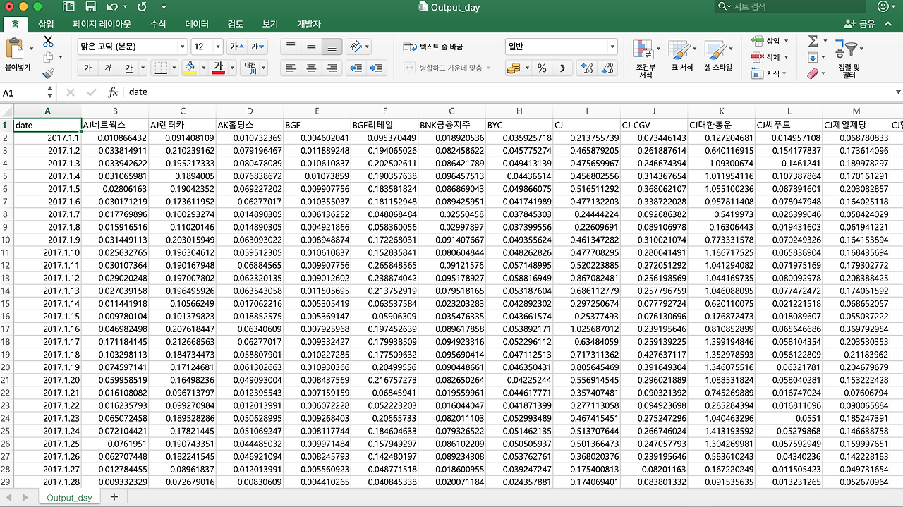Open the workbook layout icon in title bar
Viewport: 903px width, 507px height.
point(68,7)
